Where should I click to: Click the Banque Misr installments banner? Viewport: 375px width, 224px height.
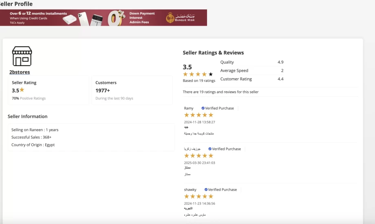point(103,18)
